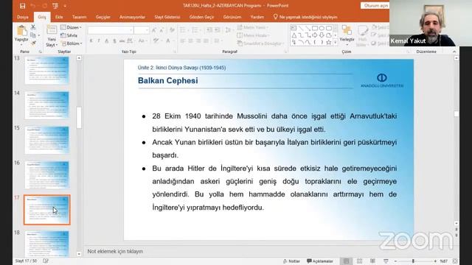The width and height of the screenshot is (472, 265).
Task: Open character spacing AV menu
Action: click(131, 41)
